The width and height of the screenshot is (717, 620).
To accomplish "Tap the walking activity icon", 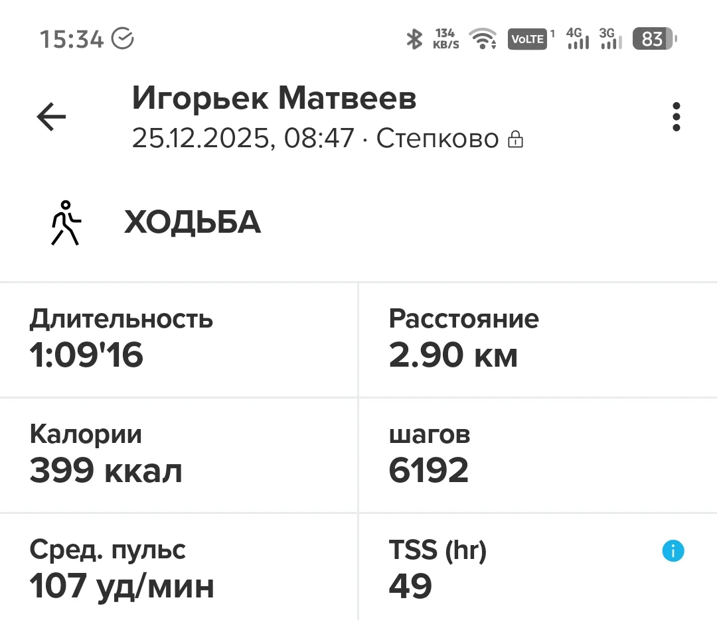I will [65, 223].
